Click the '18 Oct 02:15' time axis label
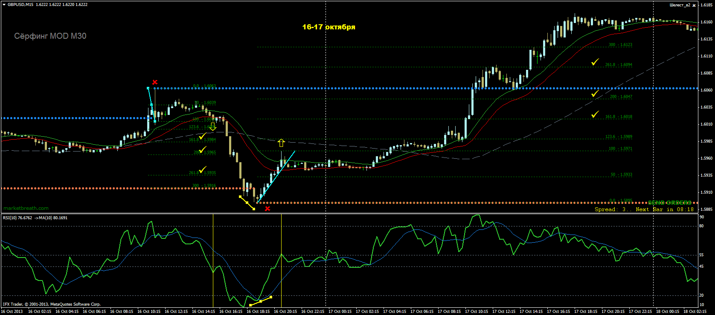 coord(695,312)
